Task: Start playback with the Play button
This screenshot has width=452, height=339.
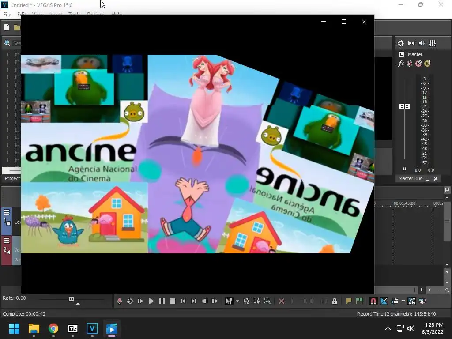Action: 151,301
